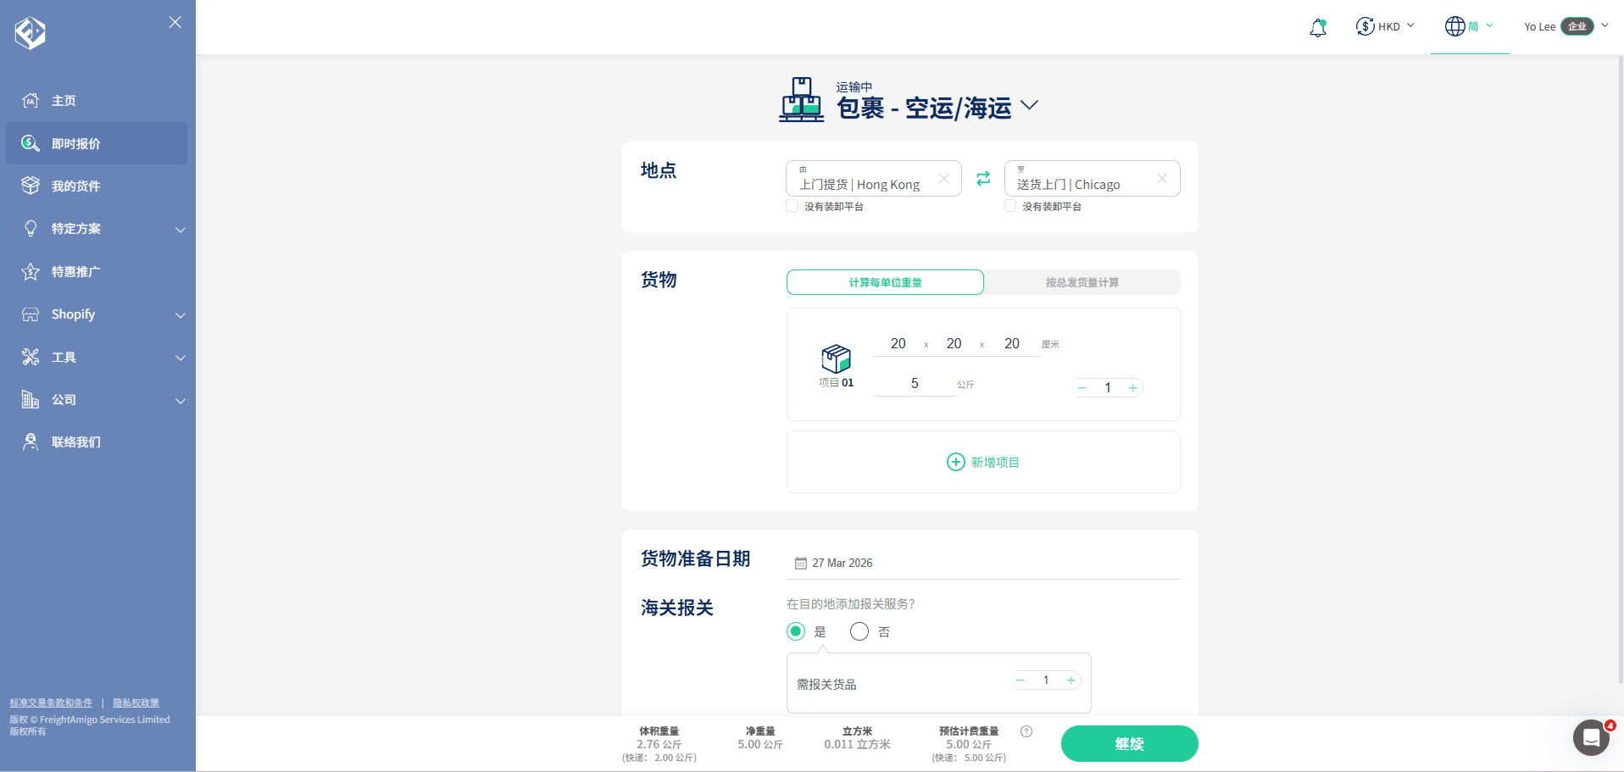Expand the 特定方案 sidebar menu
Viewport: 1624px width, 772px height.
pyautogui.click(x=180, y=230)
